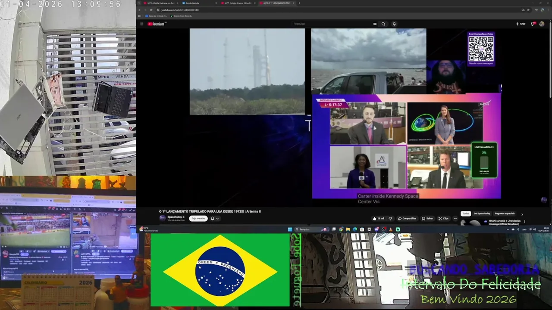
Task: Open the bookmarks bar apps grid icon
Action: (x=139, y=16)
